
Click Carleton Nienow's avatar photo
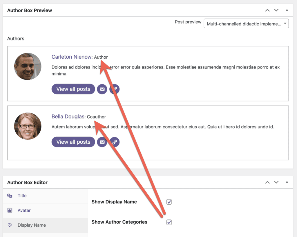(28, 66)
